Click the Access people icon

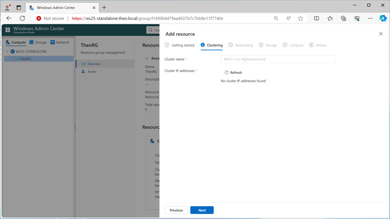pos(83,72)
